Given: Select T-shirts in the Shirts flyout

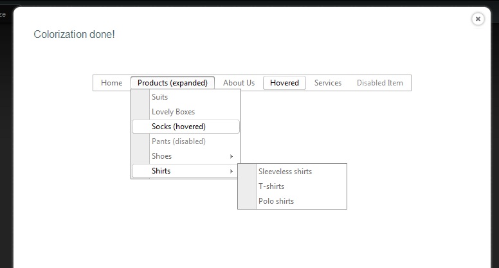Looking at the screenshot, I should point(271,186).
